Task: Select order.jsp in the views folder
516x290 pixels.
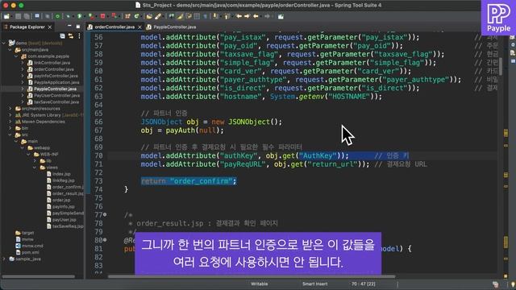Action: (61, 200)
